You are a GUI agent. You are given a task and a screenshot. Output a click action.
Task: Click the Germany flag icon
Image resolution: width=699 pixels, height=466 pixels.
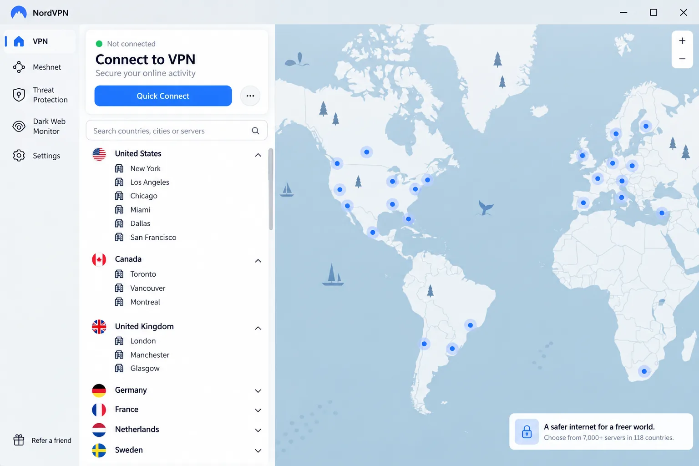point(99,390)
